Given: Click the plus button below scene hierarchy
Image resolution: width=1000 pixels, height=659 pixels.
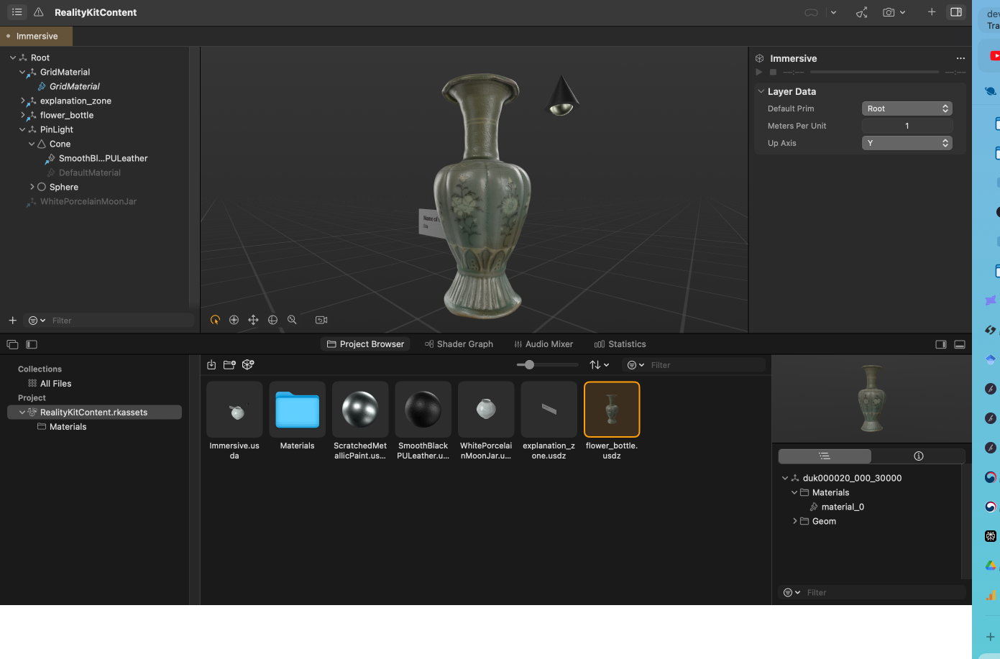Looking at the screenshot, I should tap(12, 321).
